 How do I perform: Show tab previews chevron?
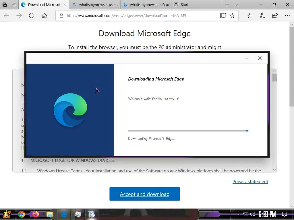point(236,5)
